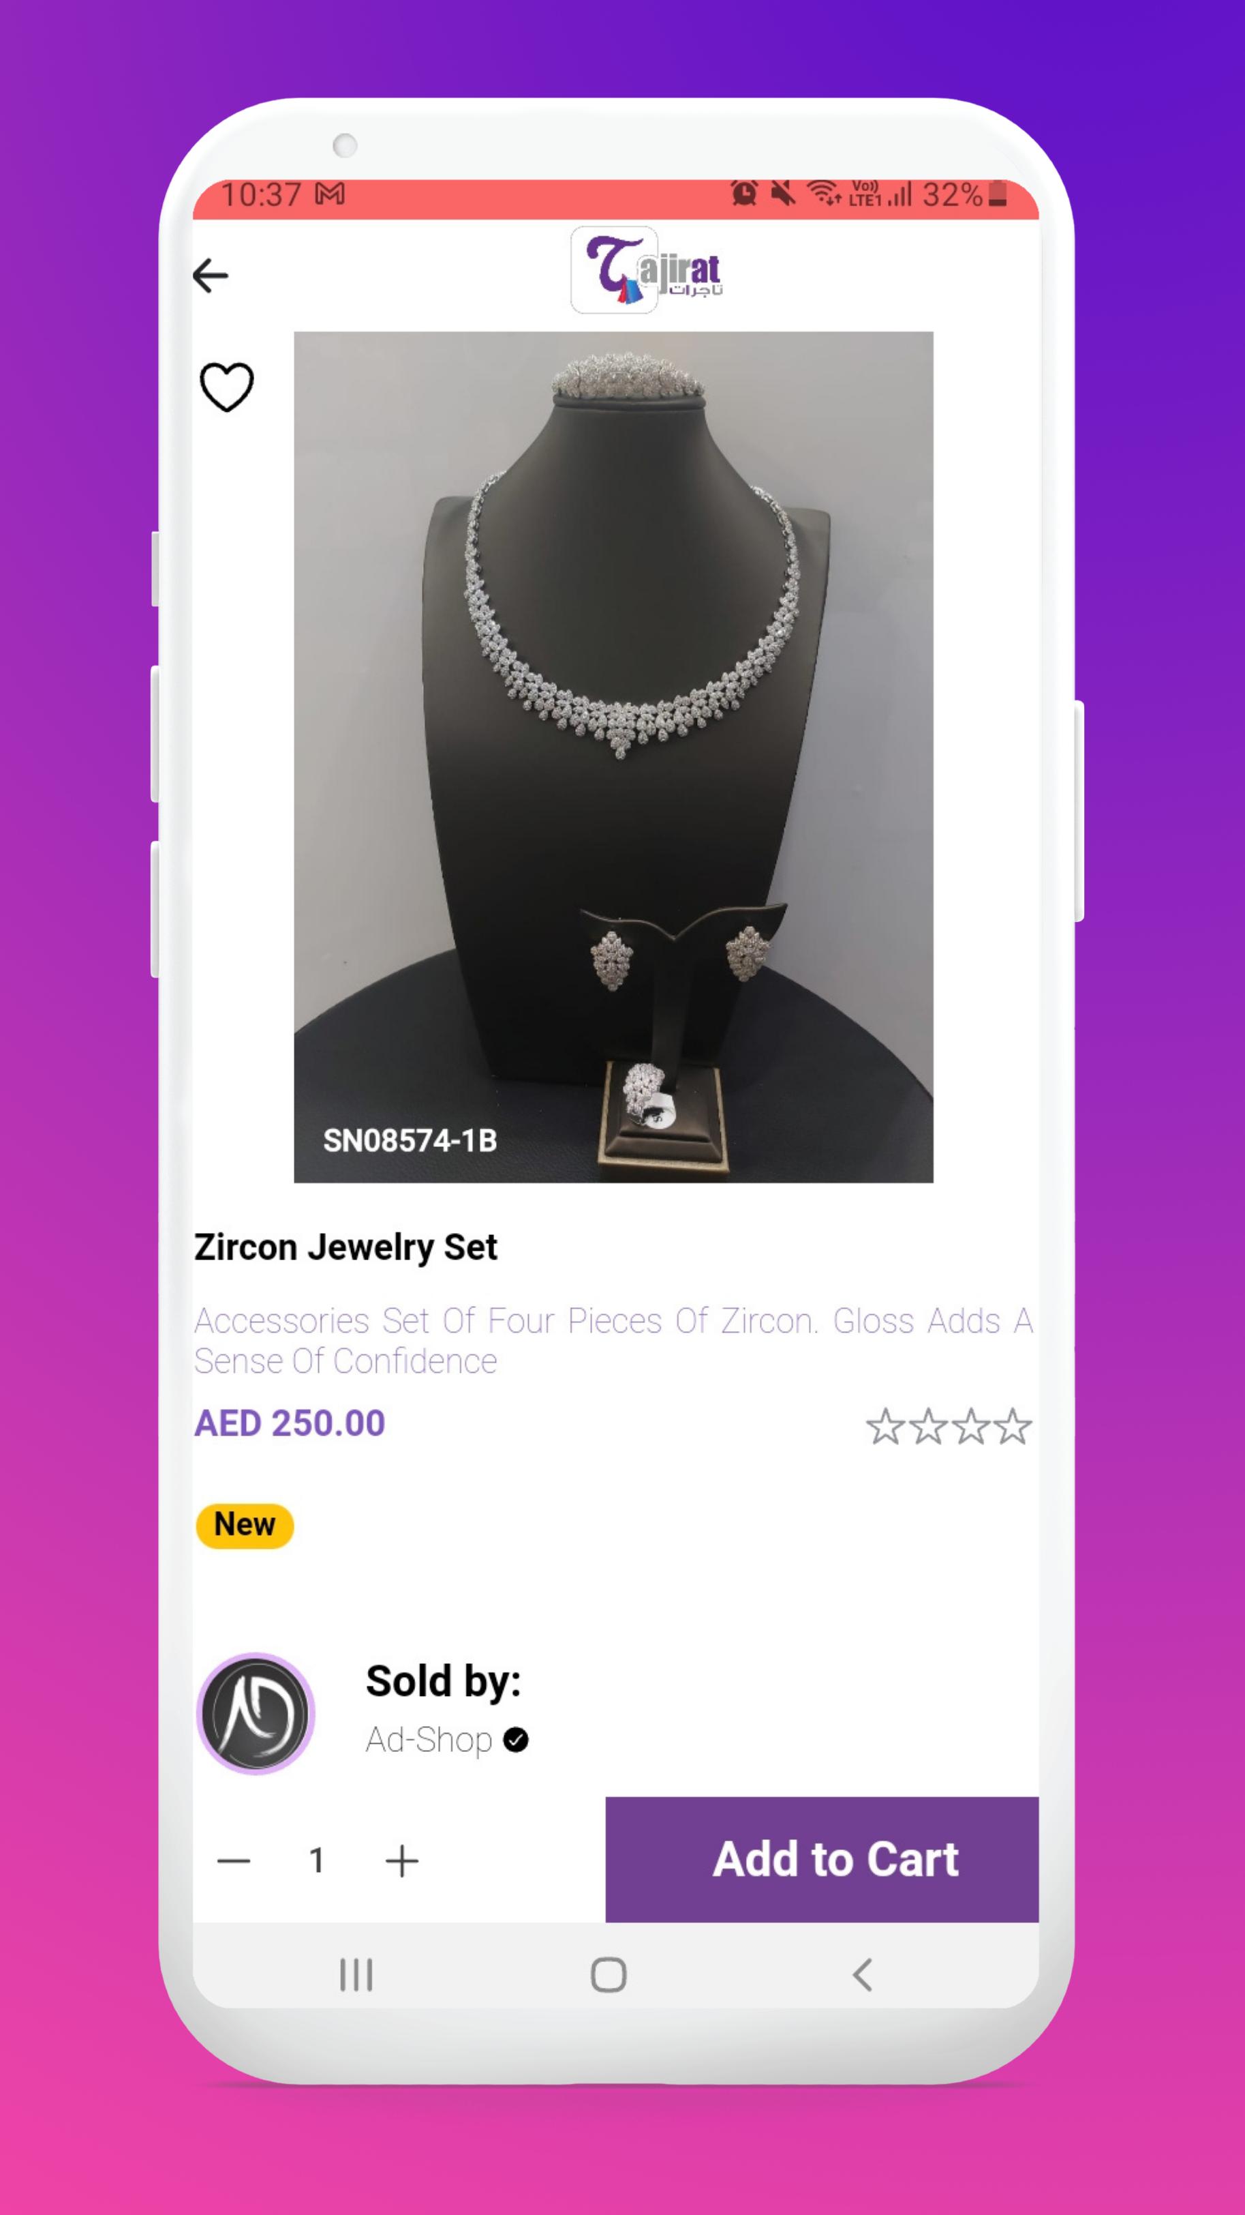
Task: Open the Ad-Shop seller name link
Action: pyautogui.click(x=429, y=1740)
